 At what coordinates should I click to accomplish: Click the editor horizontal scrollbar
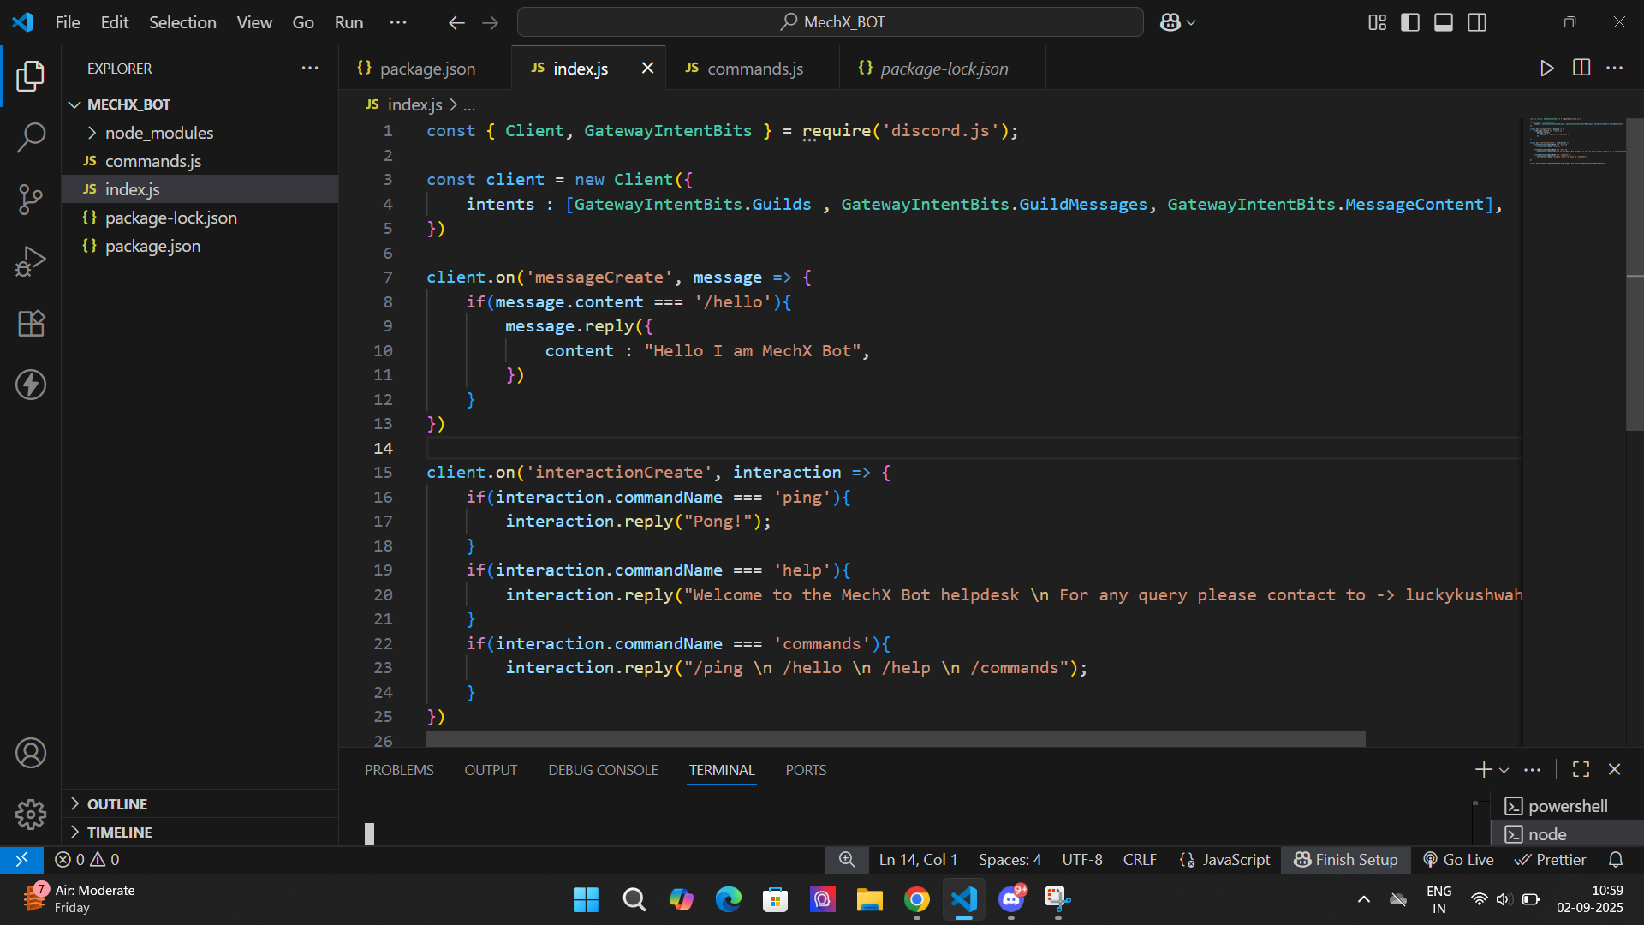point(895,738)
